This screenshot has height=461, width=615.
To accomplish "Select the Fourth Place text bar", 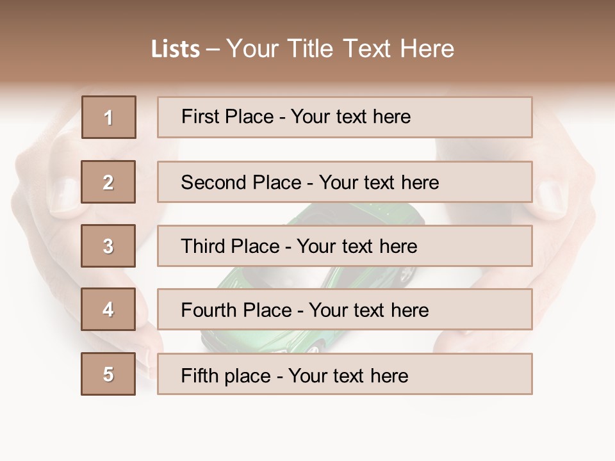I will coord(345,309).
